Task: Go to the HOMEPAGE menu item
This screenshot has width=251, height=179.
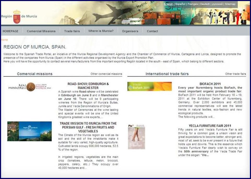Action: (10, 31)
